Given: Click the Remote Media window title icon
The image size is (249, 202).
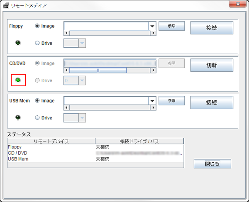Looking at the screenshot, I should [6, 5].
